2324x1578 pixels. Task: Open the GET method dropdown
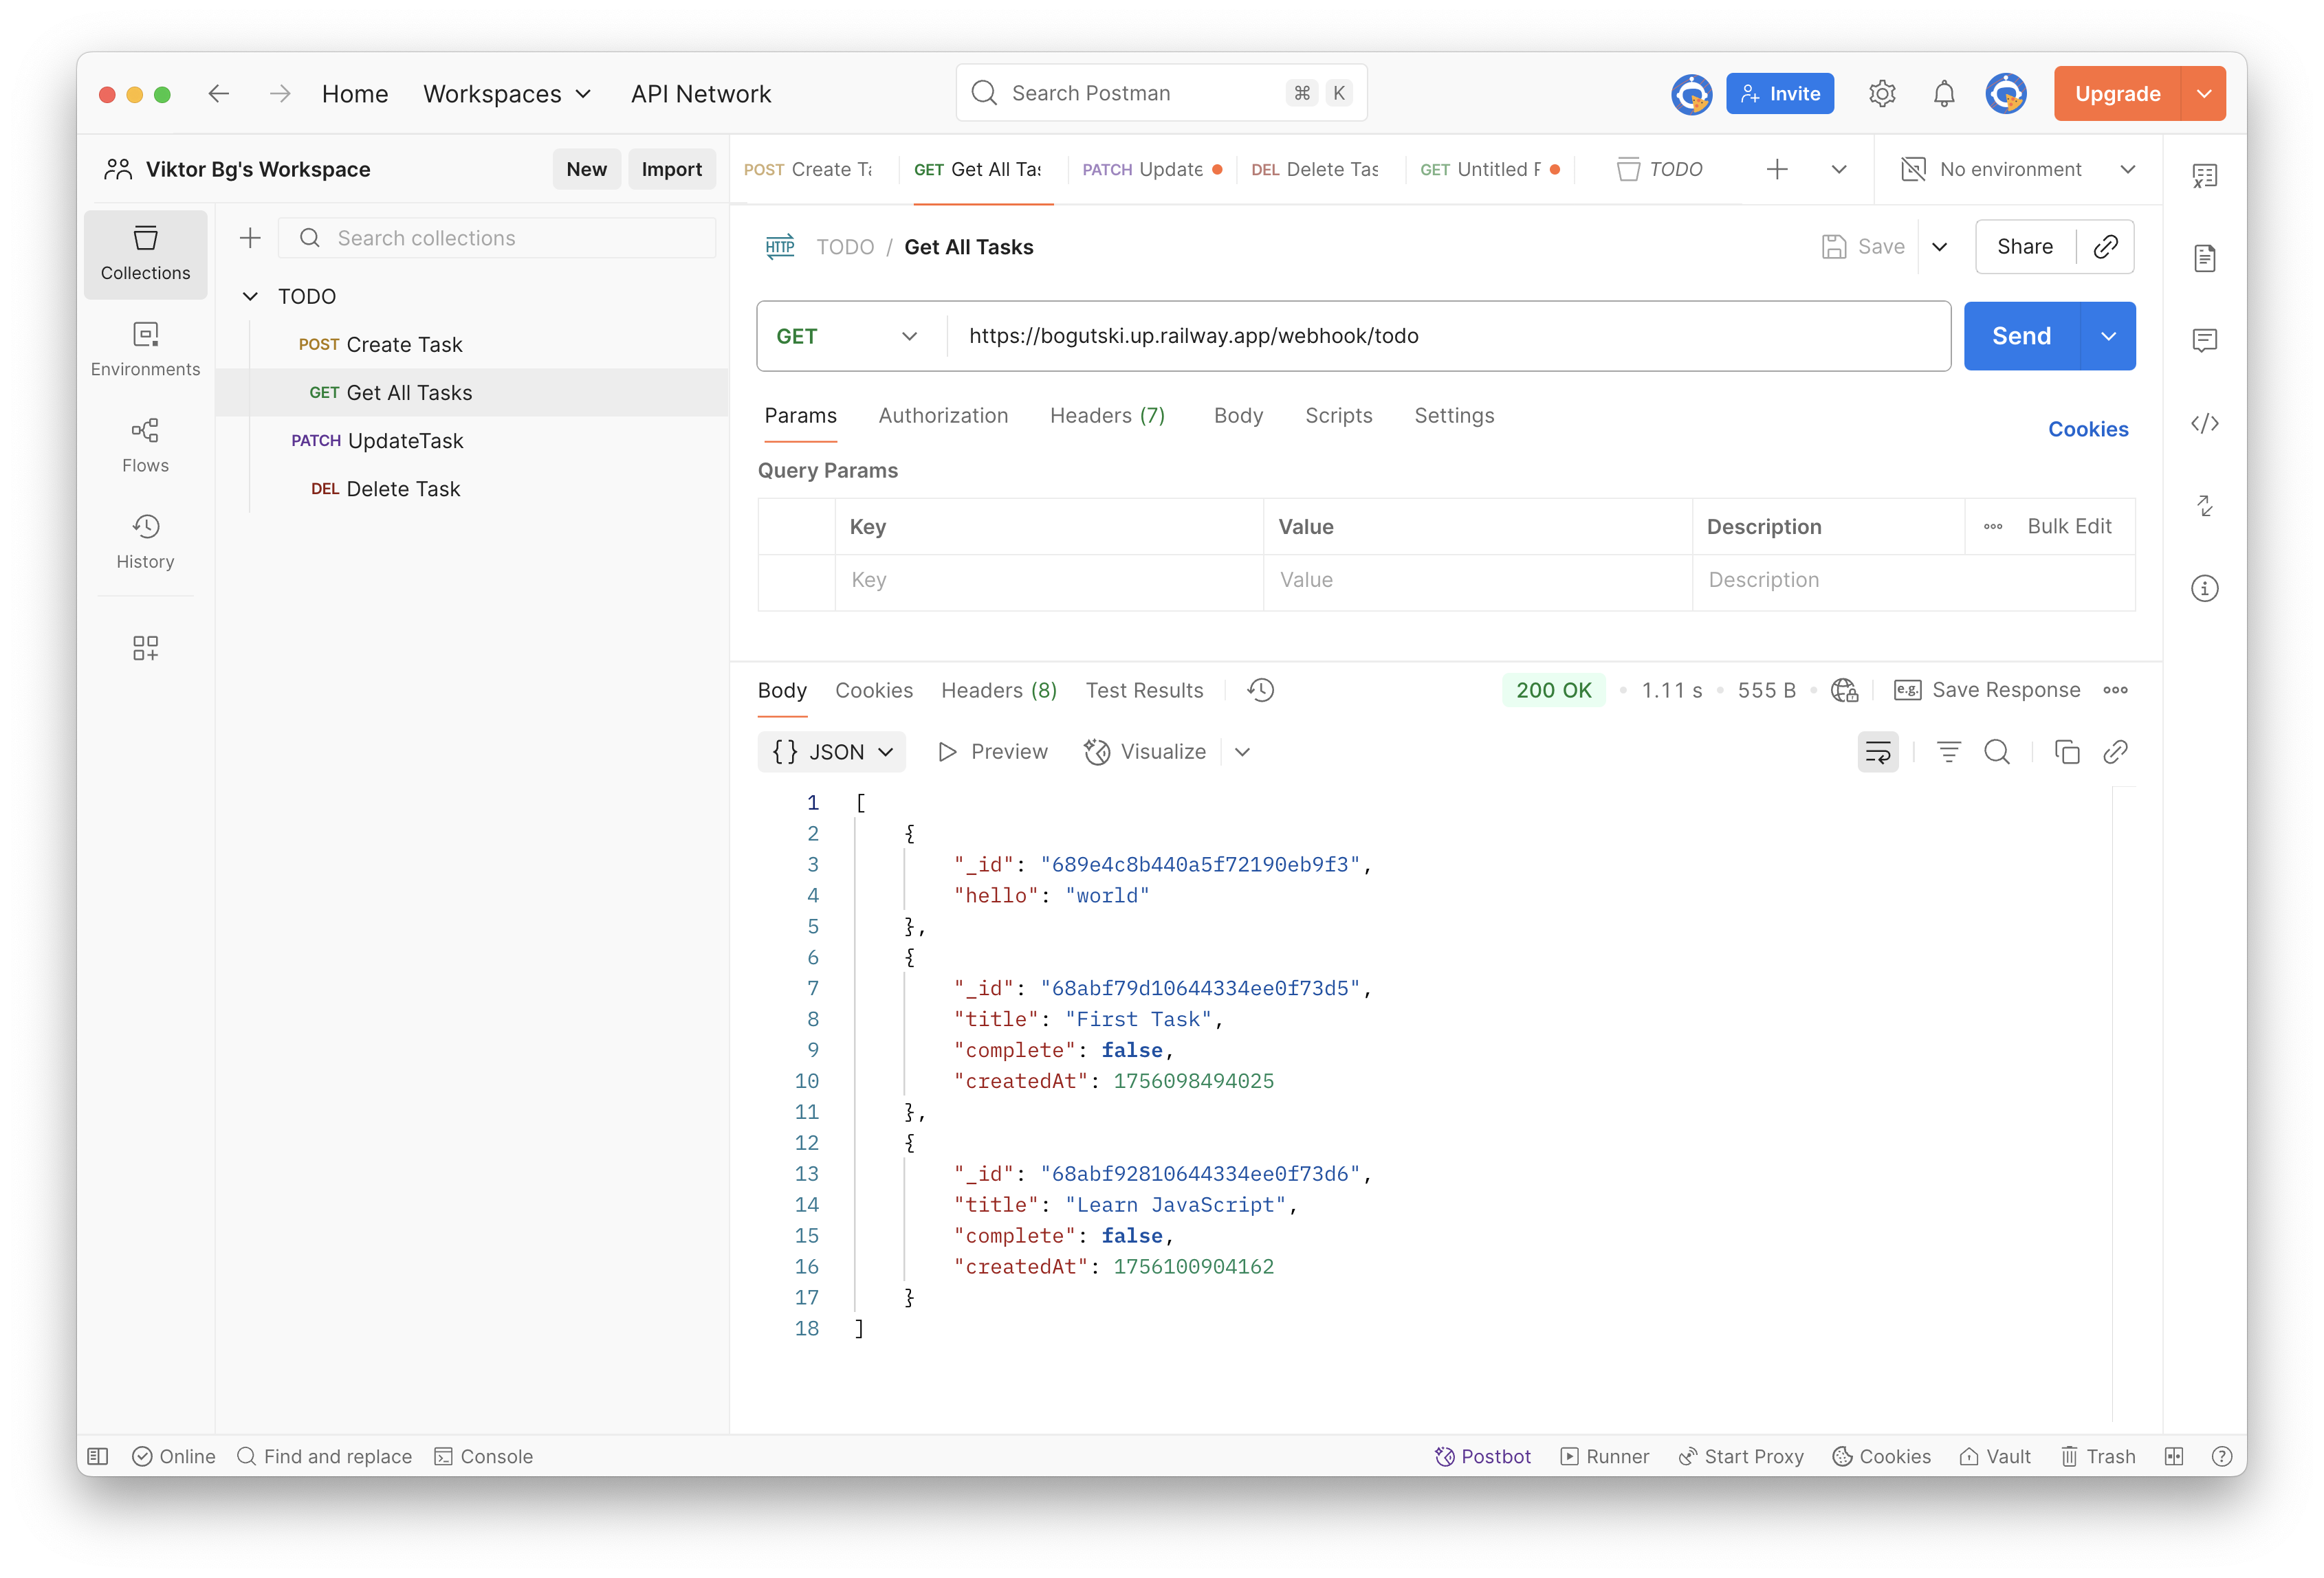pyautogui.click(x=846, y=336)
